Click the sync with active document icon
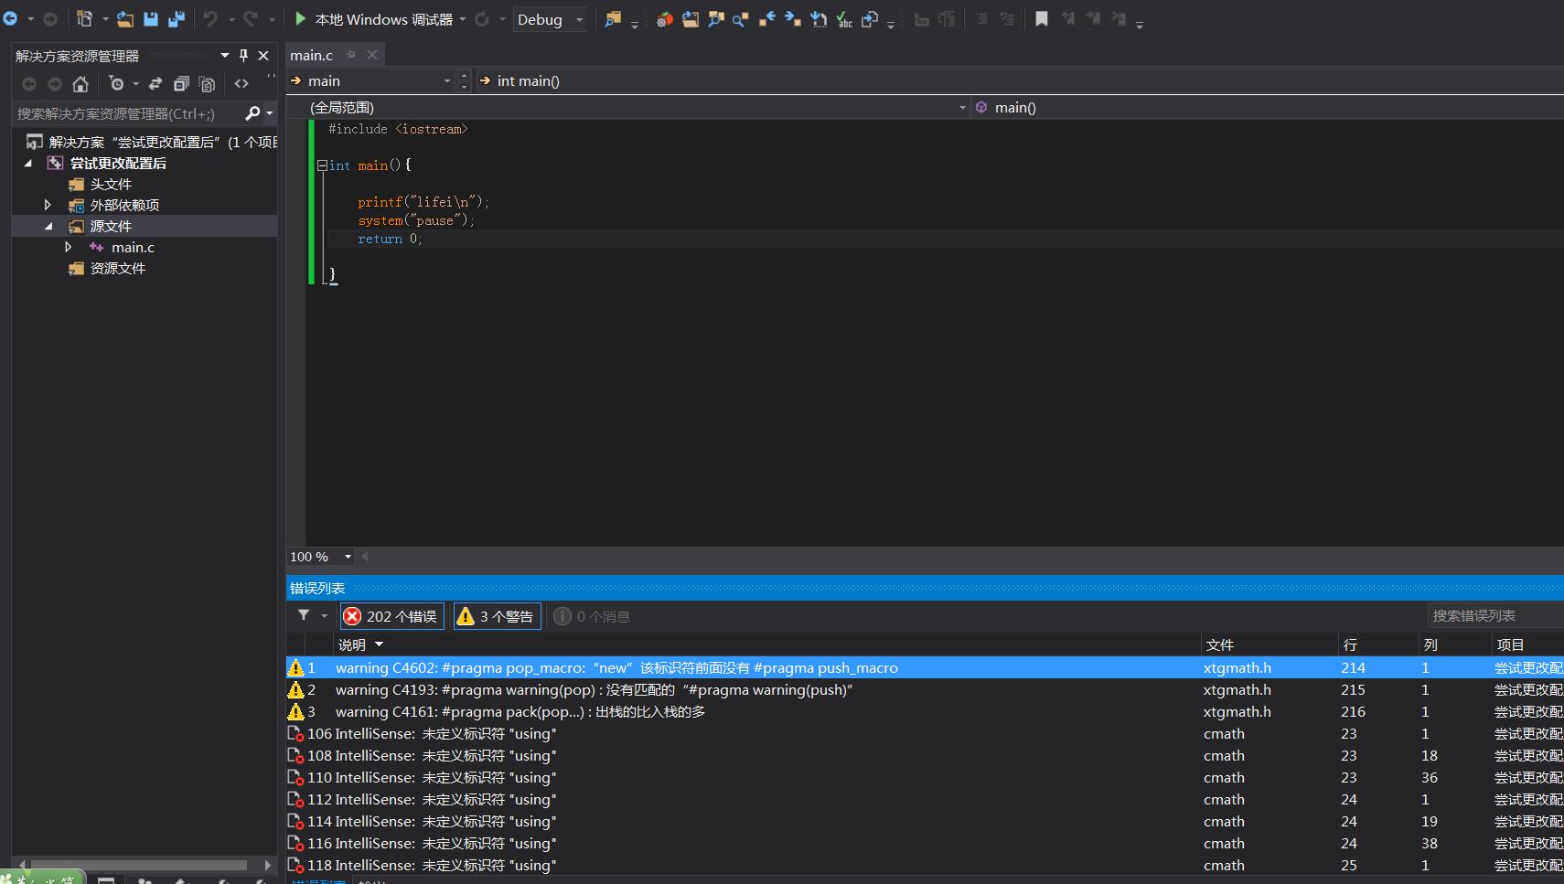 pyautogui.click(x=155, y=84)
